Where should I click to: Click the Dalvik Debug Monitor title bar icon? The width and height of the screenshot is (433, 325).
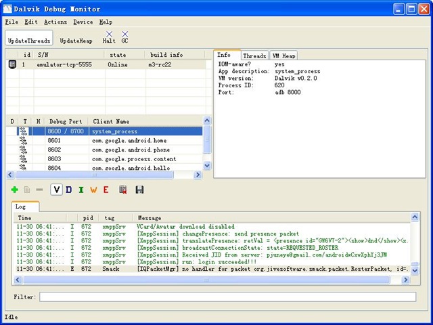click(7, 9)
